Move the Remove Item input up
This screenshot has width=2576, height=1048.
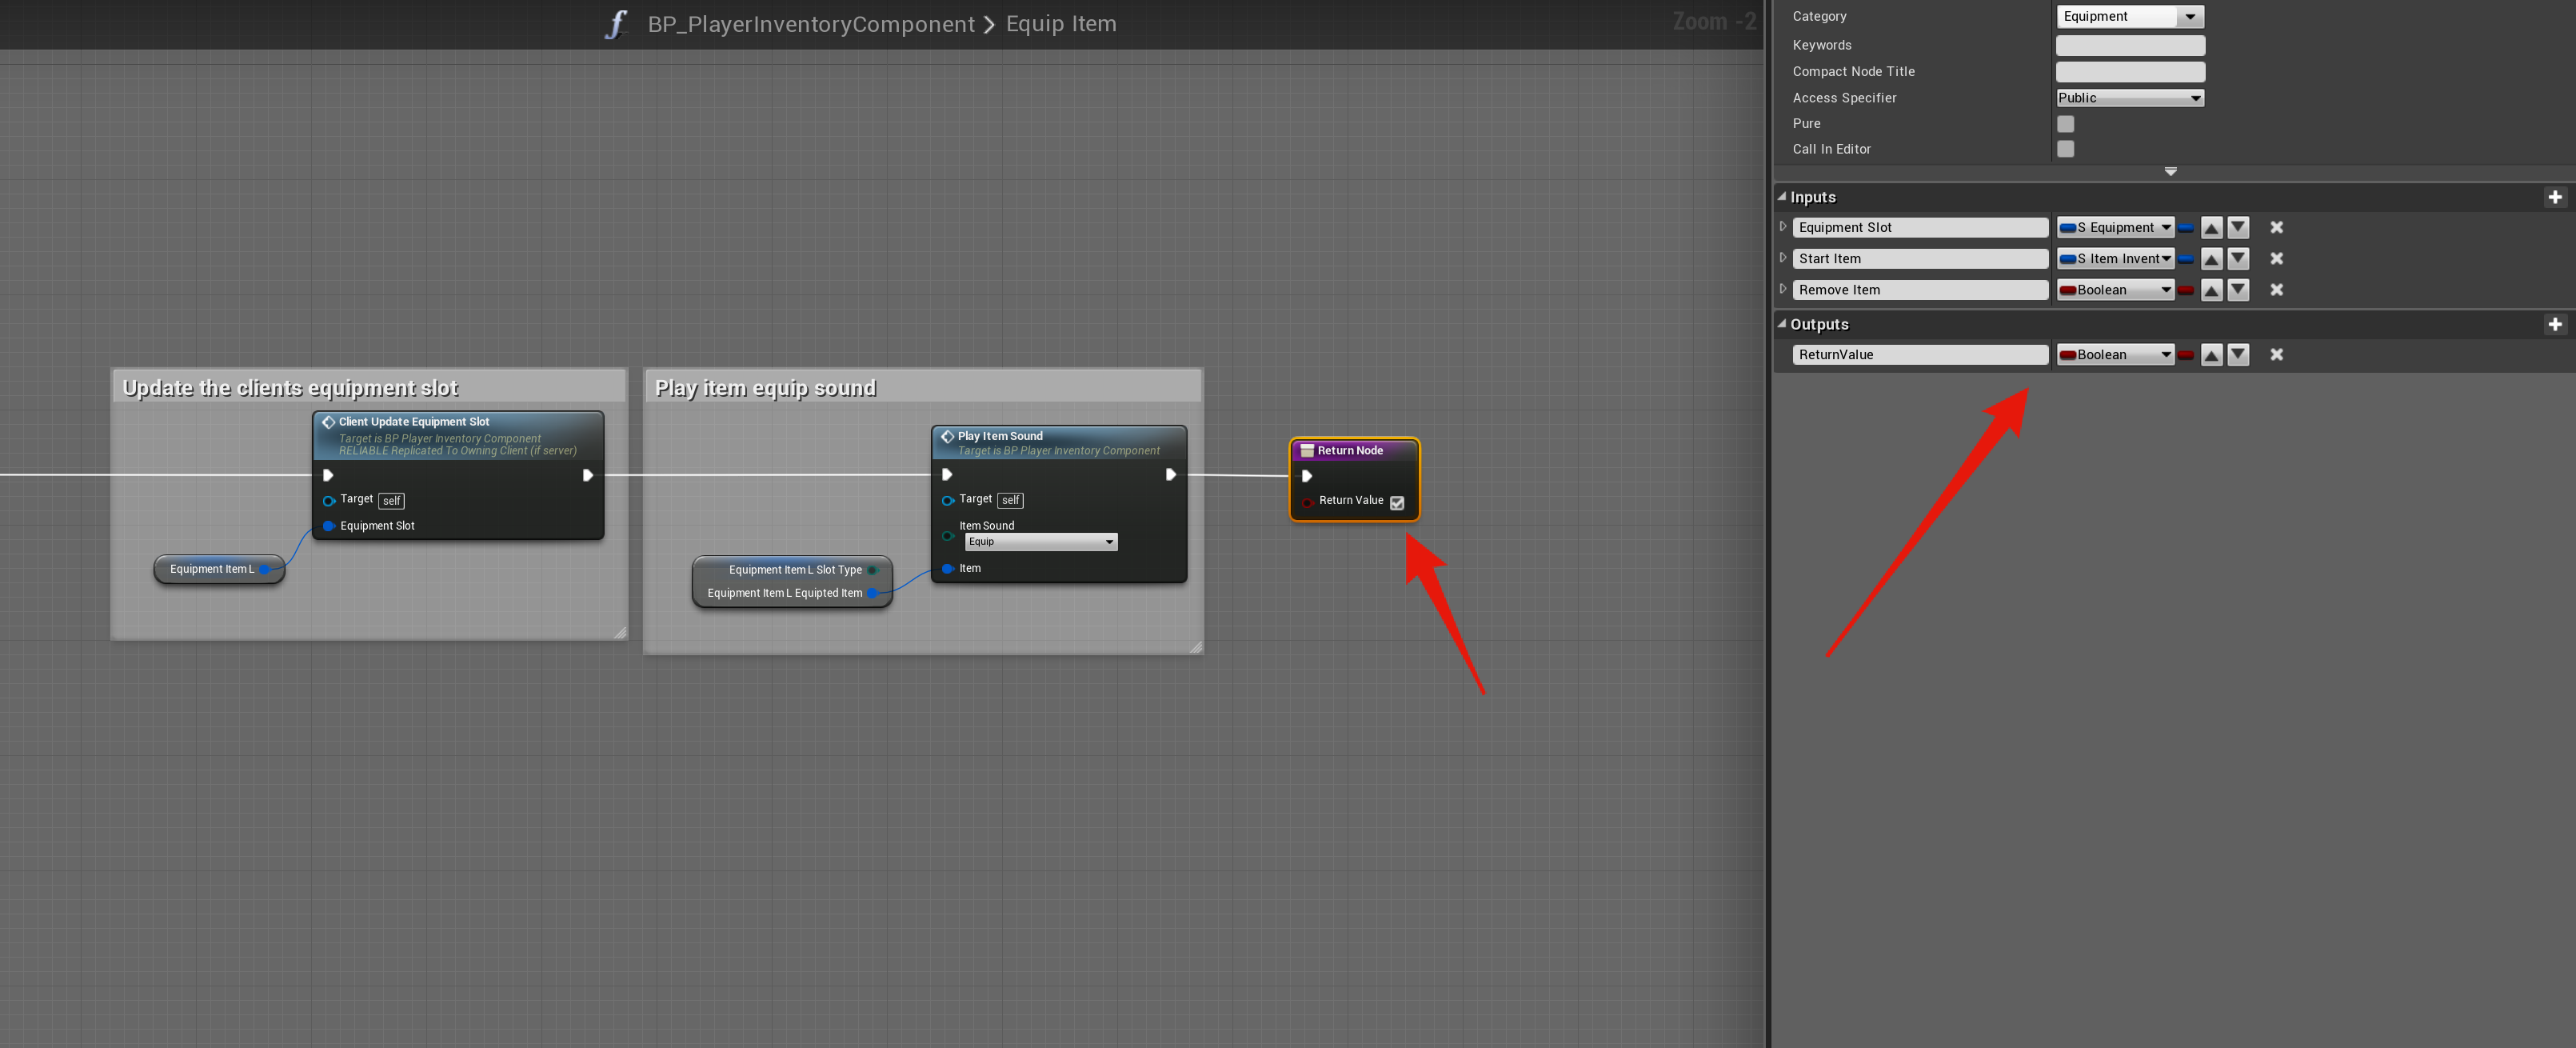coord(2211,290)
